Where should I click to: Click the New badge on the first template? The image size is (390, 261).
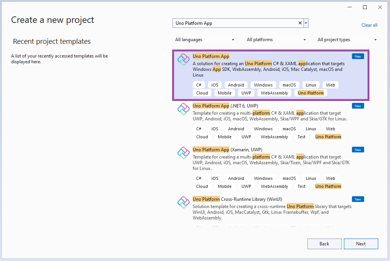point(358,56)
